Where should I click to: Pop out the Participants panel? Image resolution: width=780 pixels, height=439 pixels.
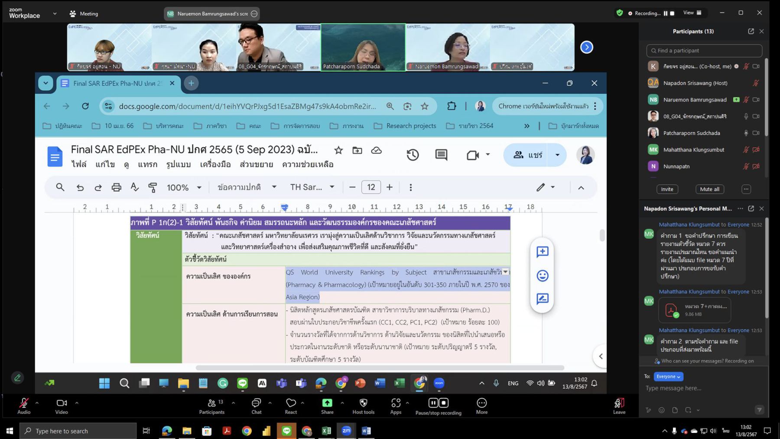coord(751,31)
